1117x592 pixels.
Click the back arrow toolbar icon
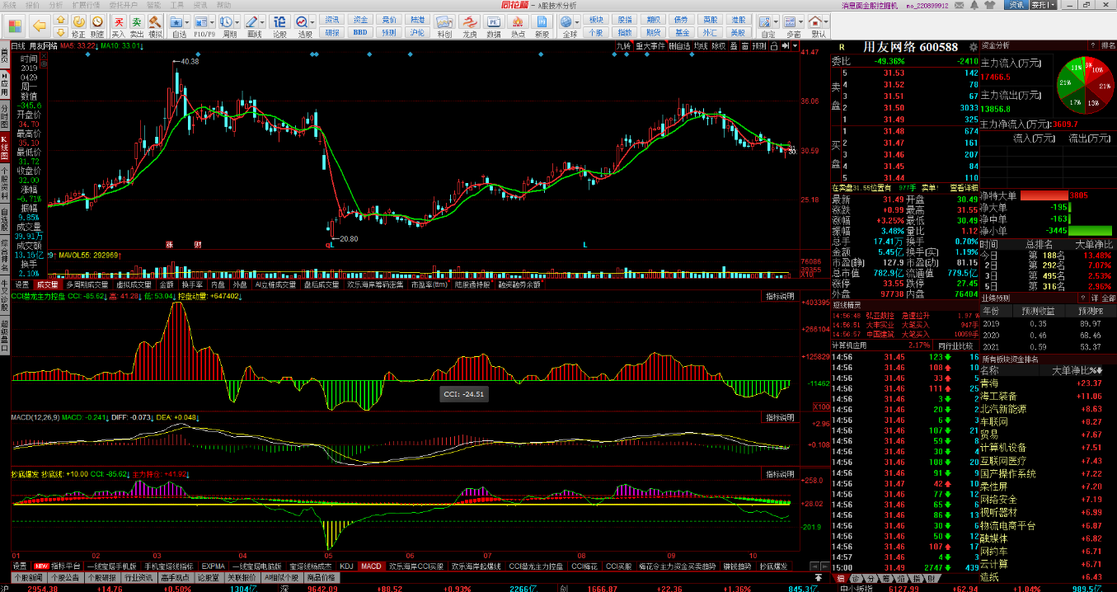point(39,26)
